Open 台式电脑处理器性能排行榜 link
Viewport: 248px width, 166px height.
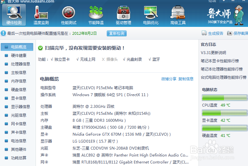[224, 77]
